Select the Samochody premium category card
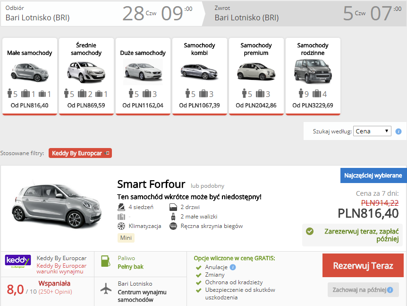 pos(256,76)
